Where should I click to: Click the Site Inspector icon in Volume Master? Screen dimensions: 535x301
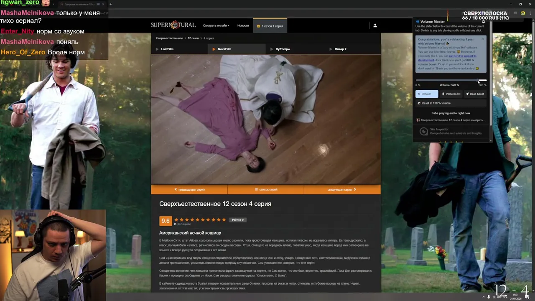(x=423, y=132)
